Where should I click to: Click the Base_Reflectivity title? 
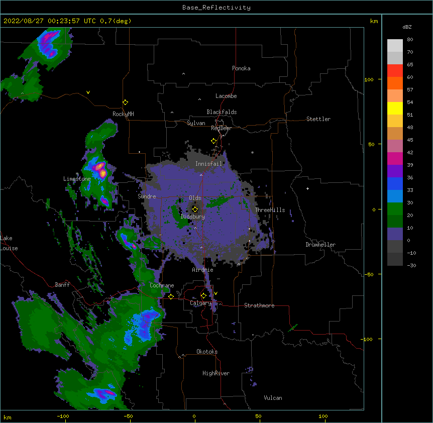[216, 8]
